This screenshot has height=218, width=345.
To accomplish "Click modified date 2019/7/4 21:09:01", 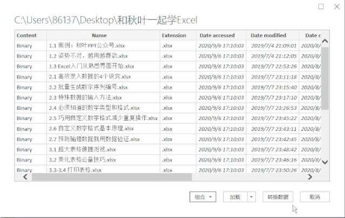I will tap(274, 46).
